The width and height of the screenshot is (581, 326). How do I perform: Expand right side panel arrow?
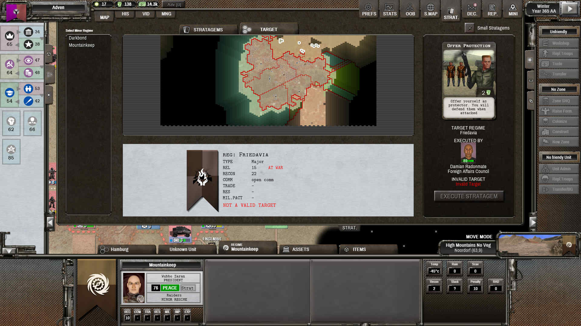pyautogui.click(x=533, y=223)
